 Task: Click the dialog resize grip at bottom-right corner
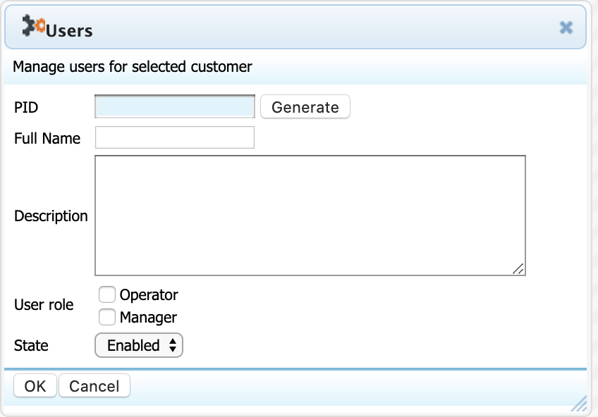pos(579,402)
